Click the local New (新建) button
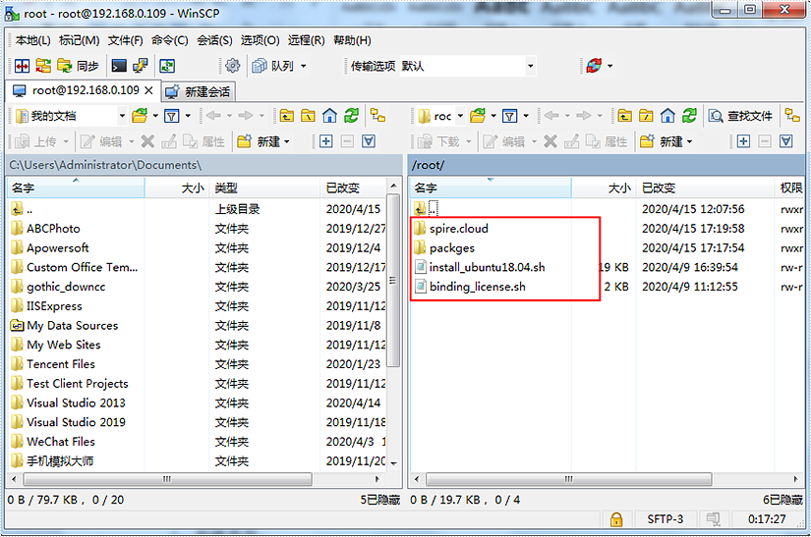Viewport: 811px width, 537px height. (x=259, y=141)
